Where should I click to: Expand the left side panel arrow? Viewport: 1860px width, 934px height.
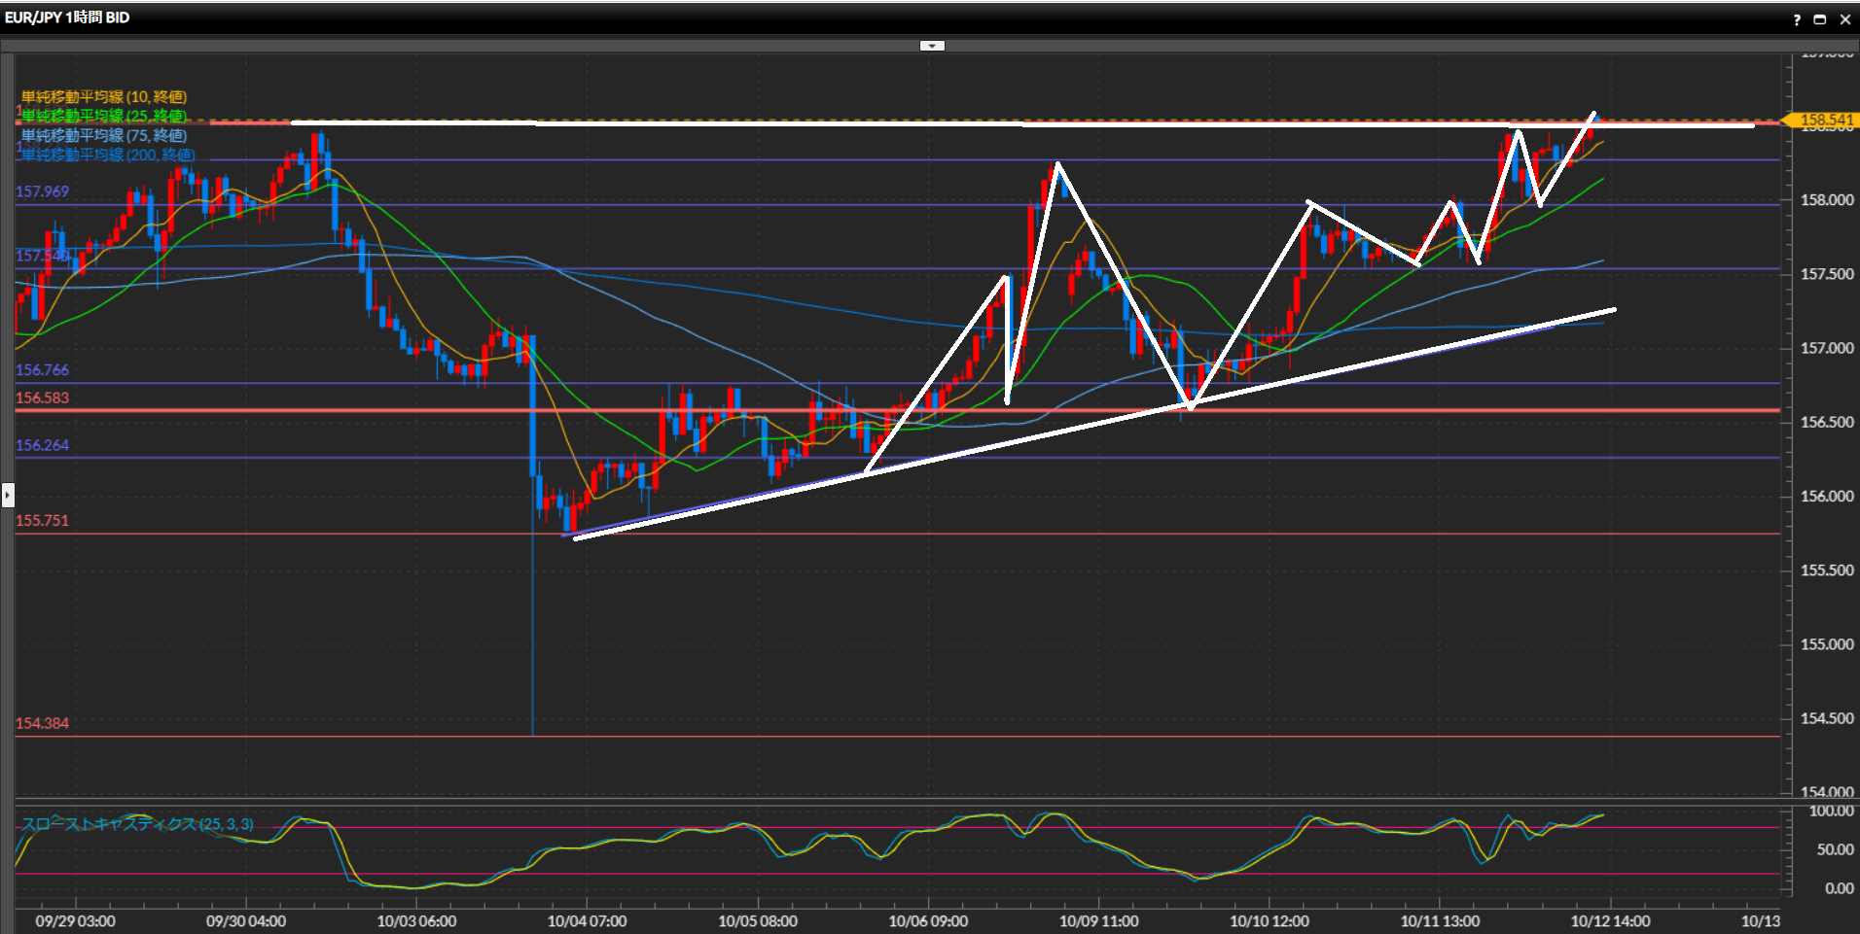(8, 495)
